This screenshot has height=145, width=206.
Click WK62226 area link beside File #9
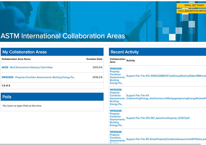pos(116,132)
